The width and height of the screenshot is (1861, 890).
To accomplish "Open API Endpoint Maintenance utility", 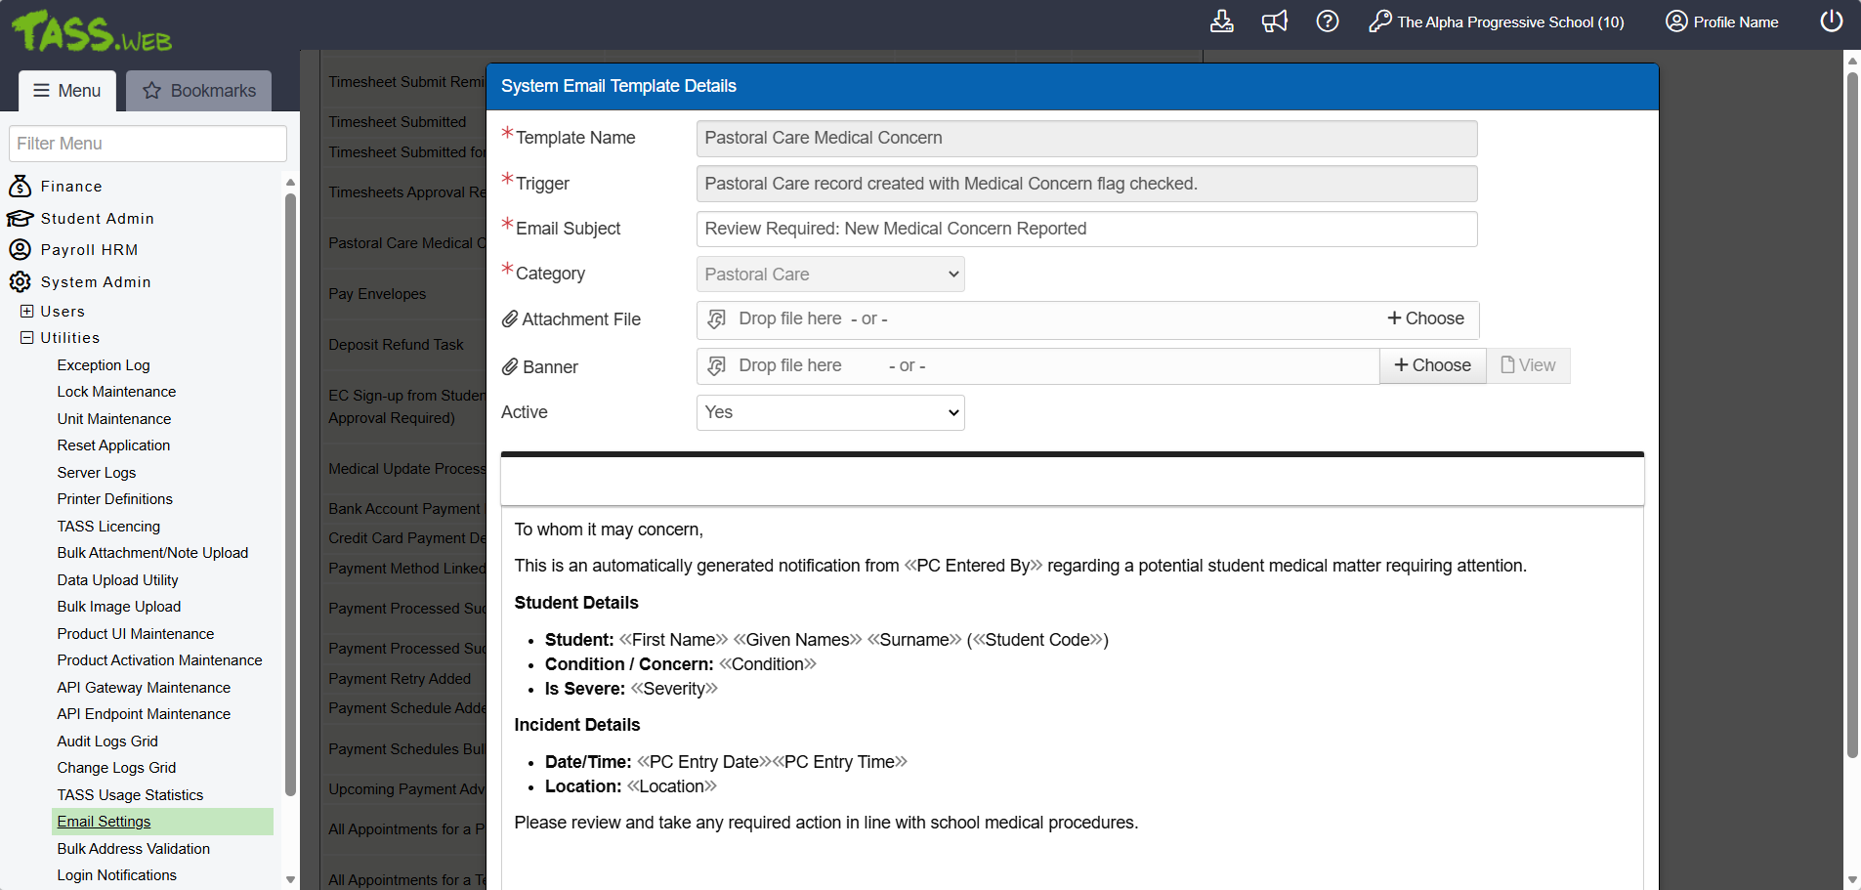I will (144, 714).
